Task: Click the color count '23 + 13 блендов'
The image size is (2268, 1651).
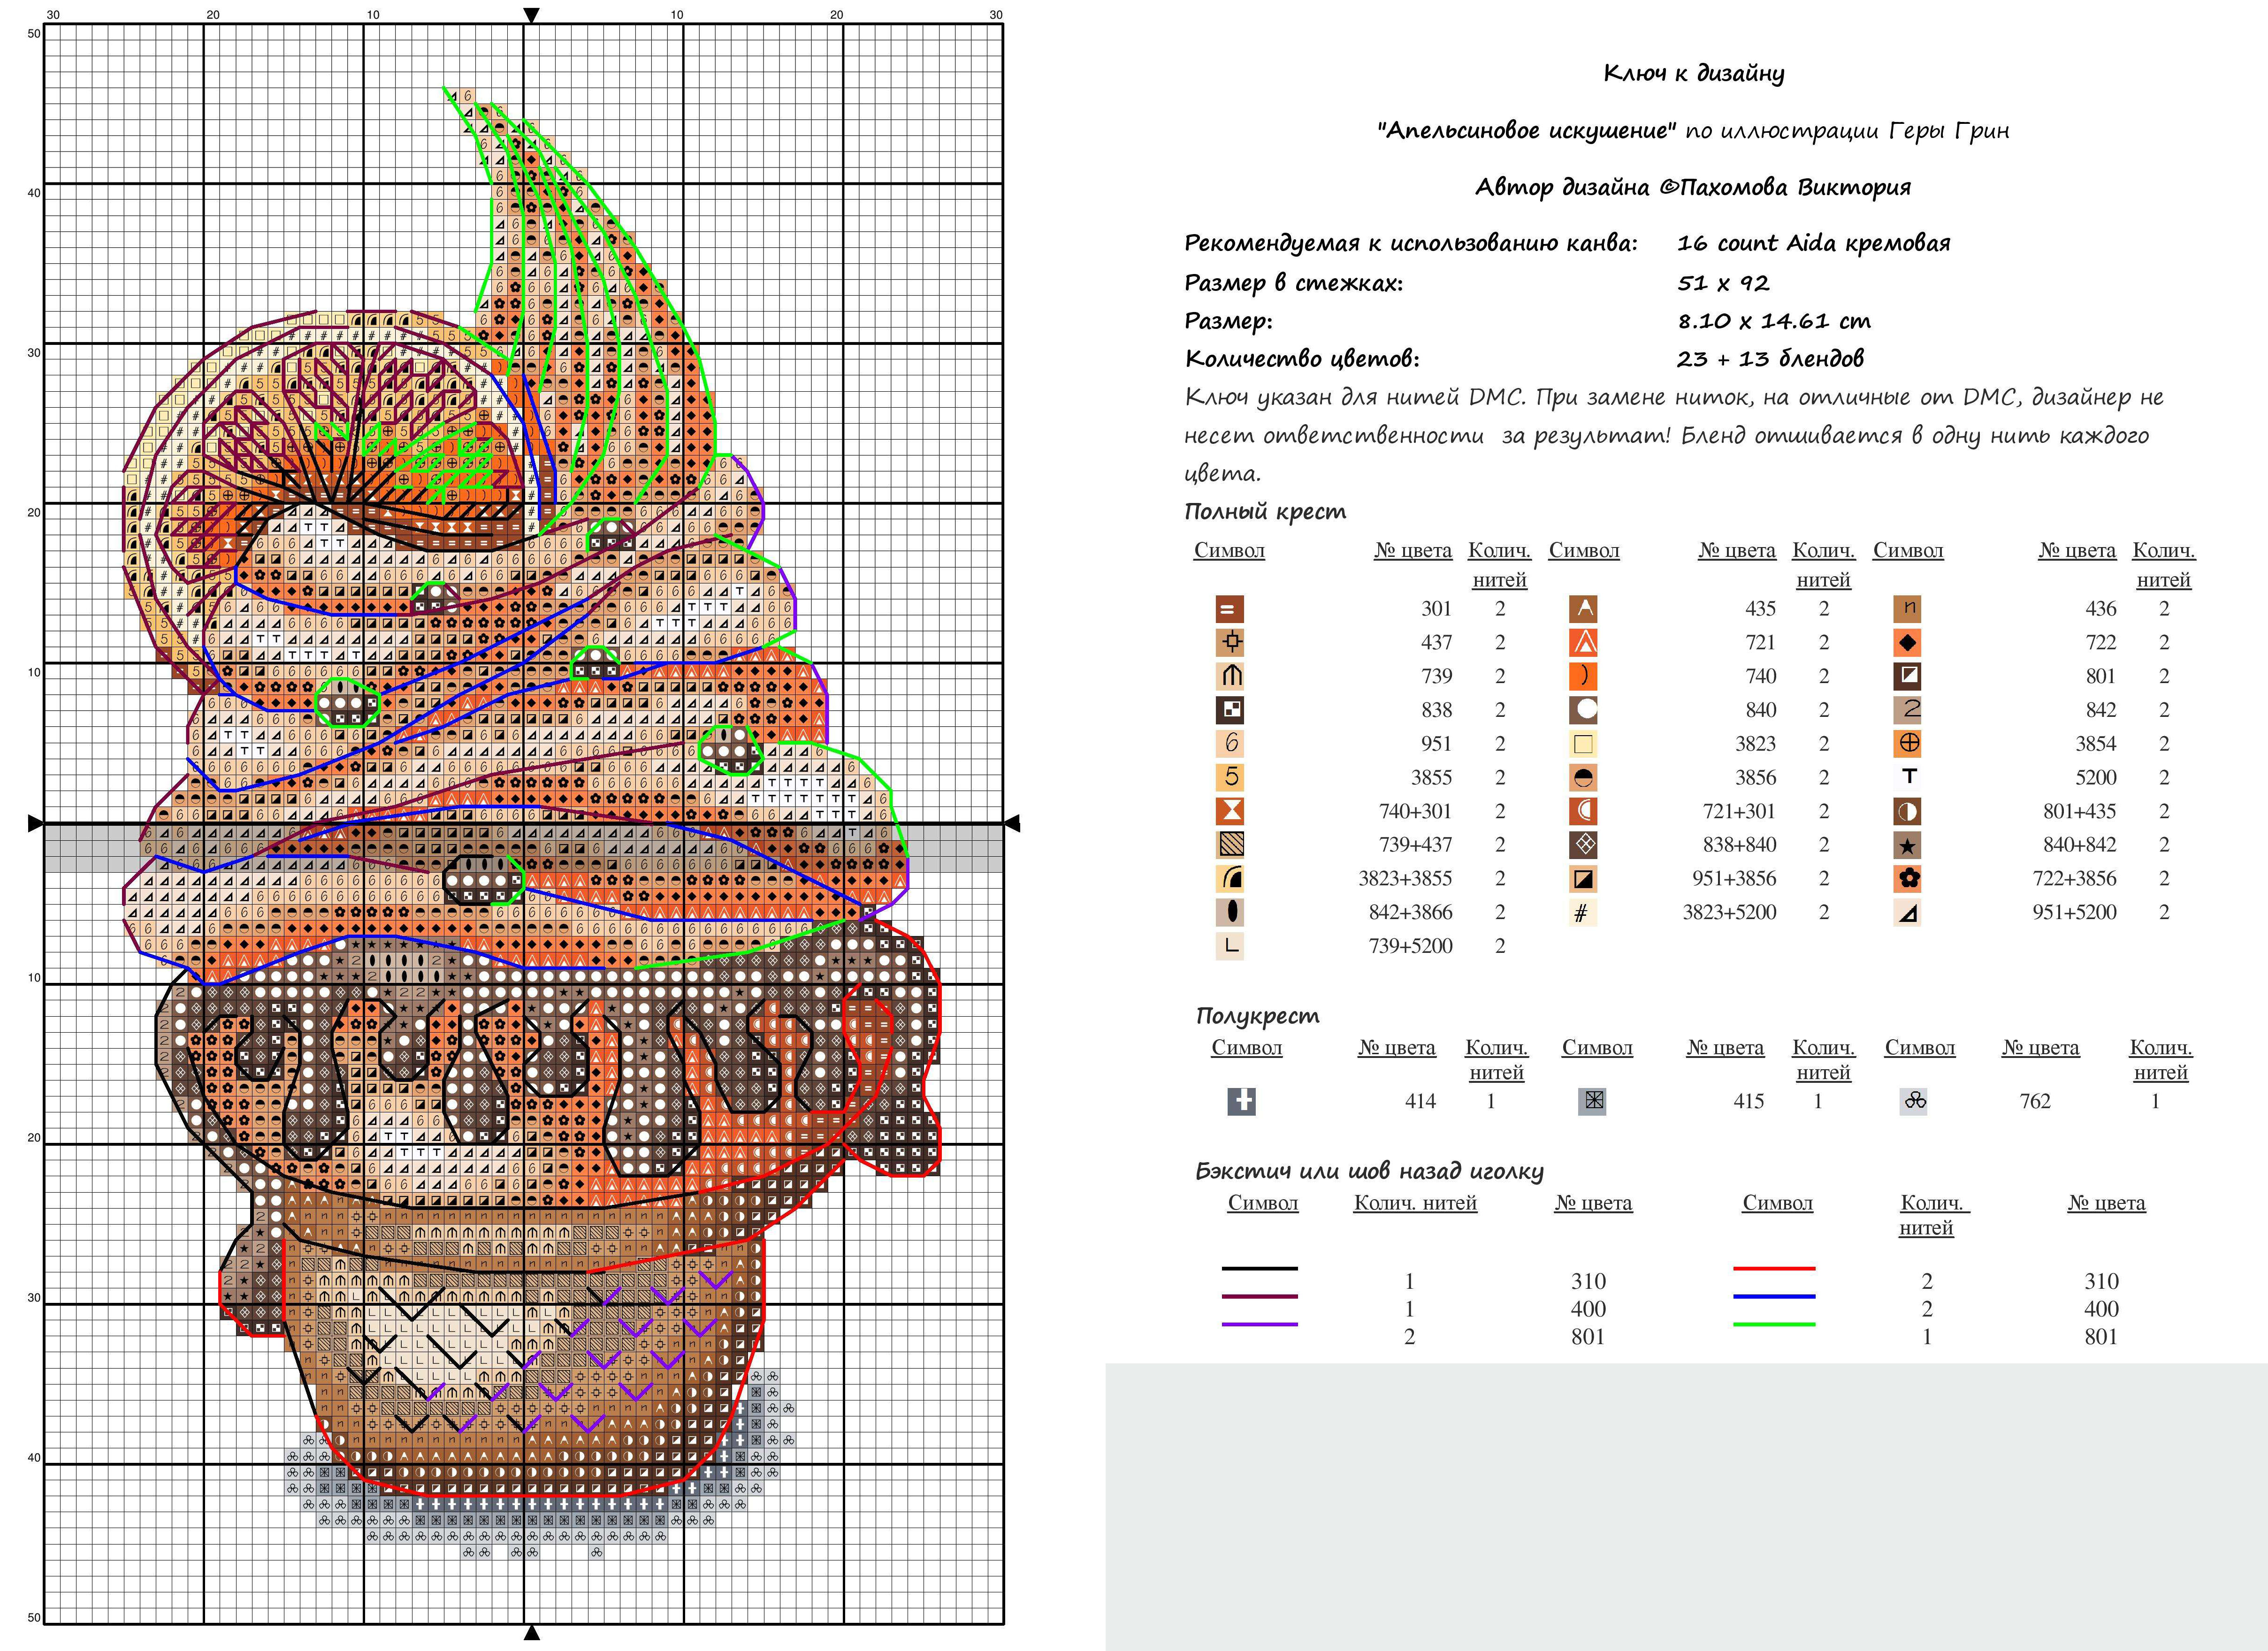Action: (x=1770, y=358)
